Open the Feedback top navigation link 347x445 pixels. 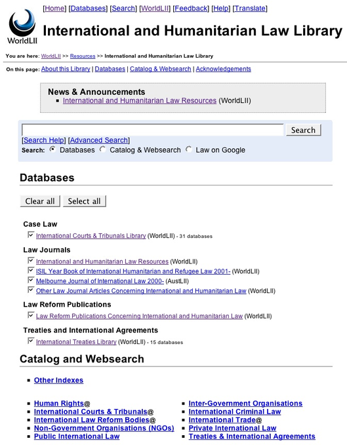(x=191, y=9)
